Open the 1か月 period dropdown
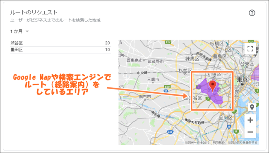This screenshot has width=269, height=153. tap(19, 31)
